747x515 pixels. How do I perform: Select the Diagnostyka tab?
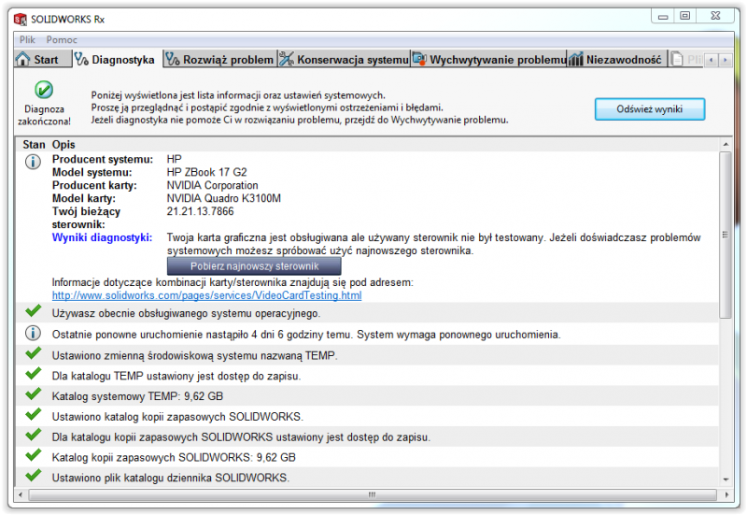[x=118, y=59]
